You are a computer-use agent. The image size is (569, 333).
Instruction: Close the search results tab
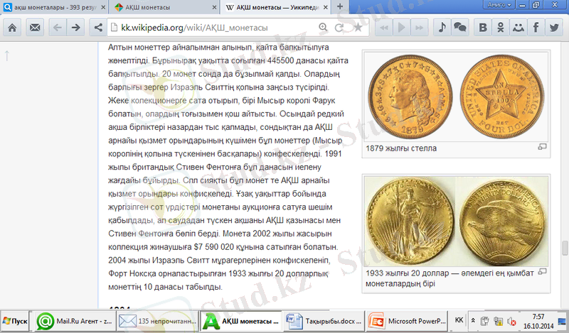pyautogui.click(x=103, y=7)
